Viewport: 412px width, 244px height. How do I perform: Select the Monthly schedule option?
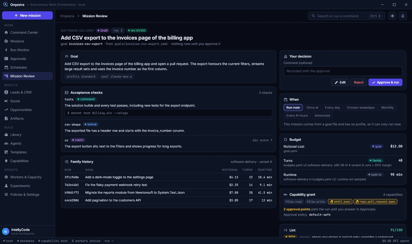click(387, 108)
